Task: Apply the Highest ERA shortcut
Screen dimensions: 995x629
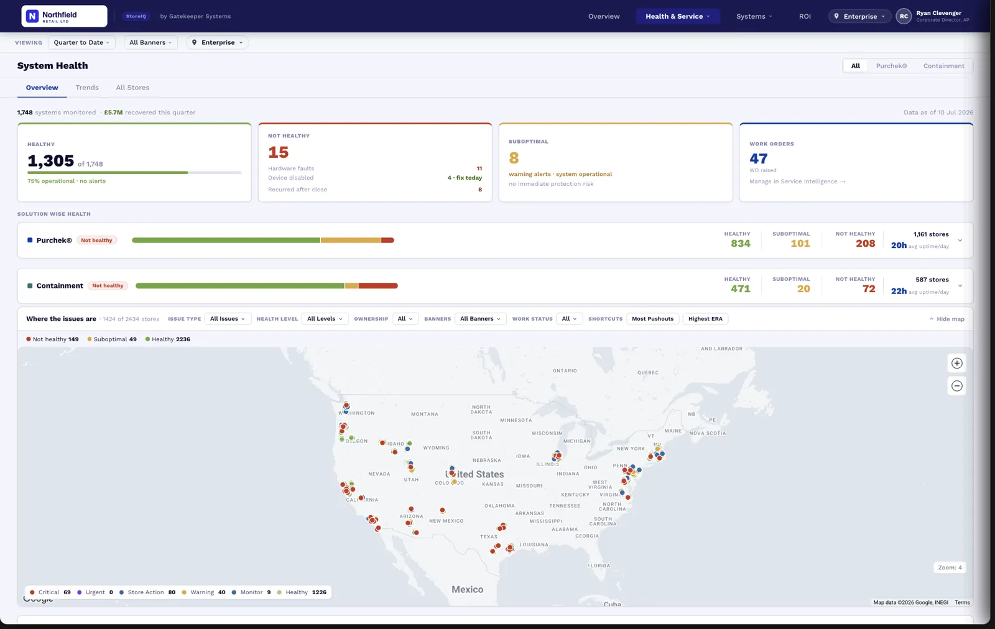Action: pos(705,319)
